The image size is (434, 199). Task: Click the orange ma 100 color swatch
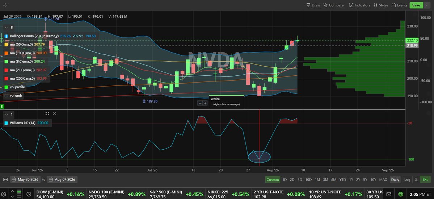pyautogui.click(x=7, y=53)
